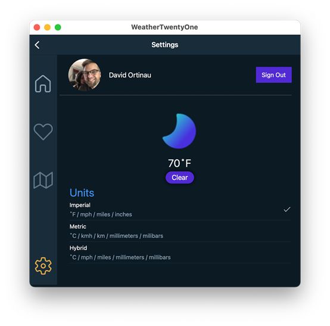Click the Units section heading
The image size is (330, 326).
pyautogui.click(x=82, y=193)
